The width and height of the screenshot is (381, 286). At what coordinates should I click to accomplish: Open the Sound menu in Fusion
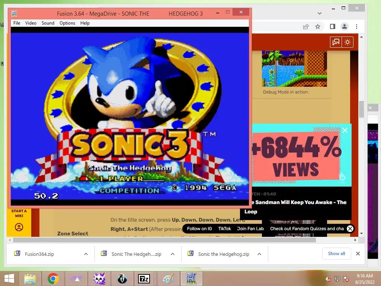(x=48, y=23)
